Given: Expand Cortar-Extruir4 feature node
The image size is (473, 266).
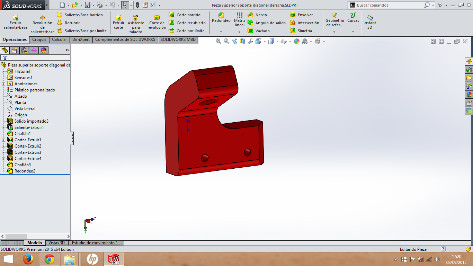Looking at the screenshot, I should pyautogui.click(x=4, y=159).
